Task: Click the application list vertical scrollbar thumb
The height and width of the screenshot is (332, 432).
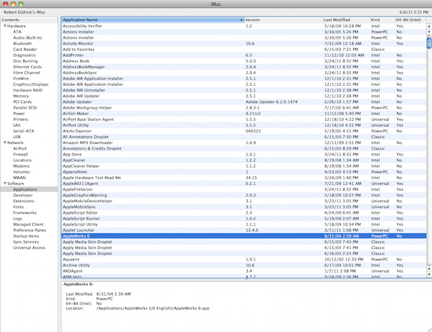Action: 429,43
